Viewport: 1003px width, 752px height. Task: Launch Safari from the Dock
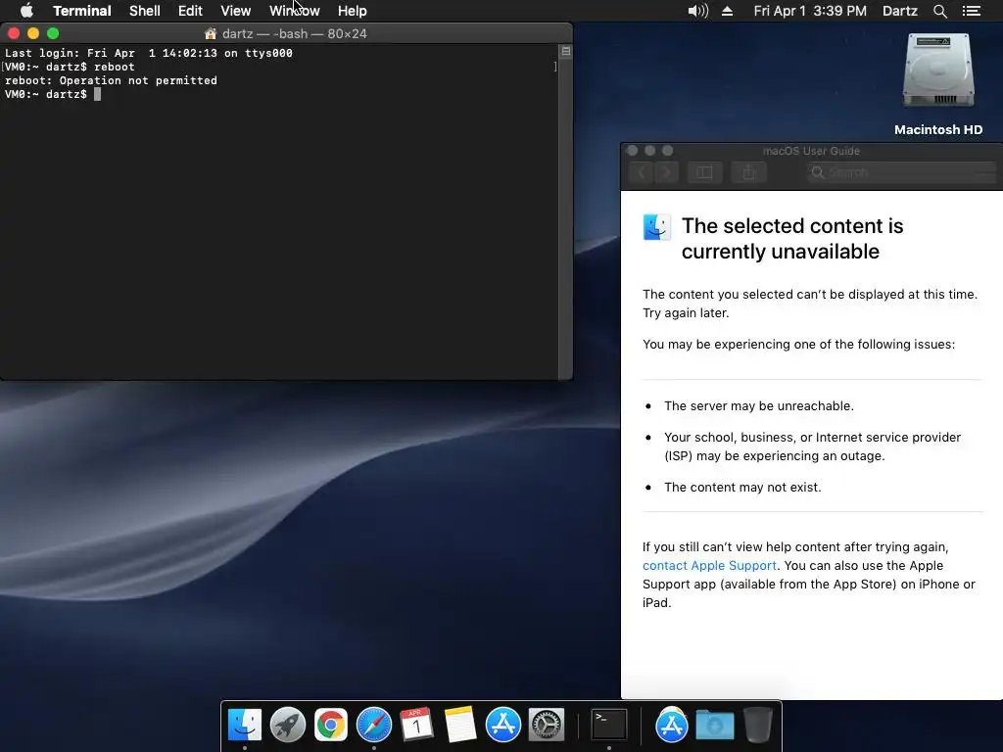[373, 725]
